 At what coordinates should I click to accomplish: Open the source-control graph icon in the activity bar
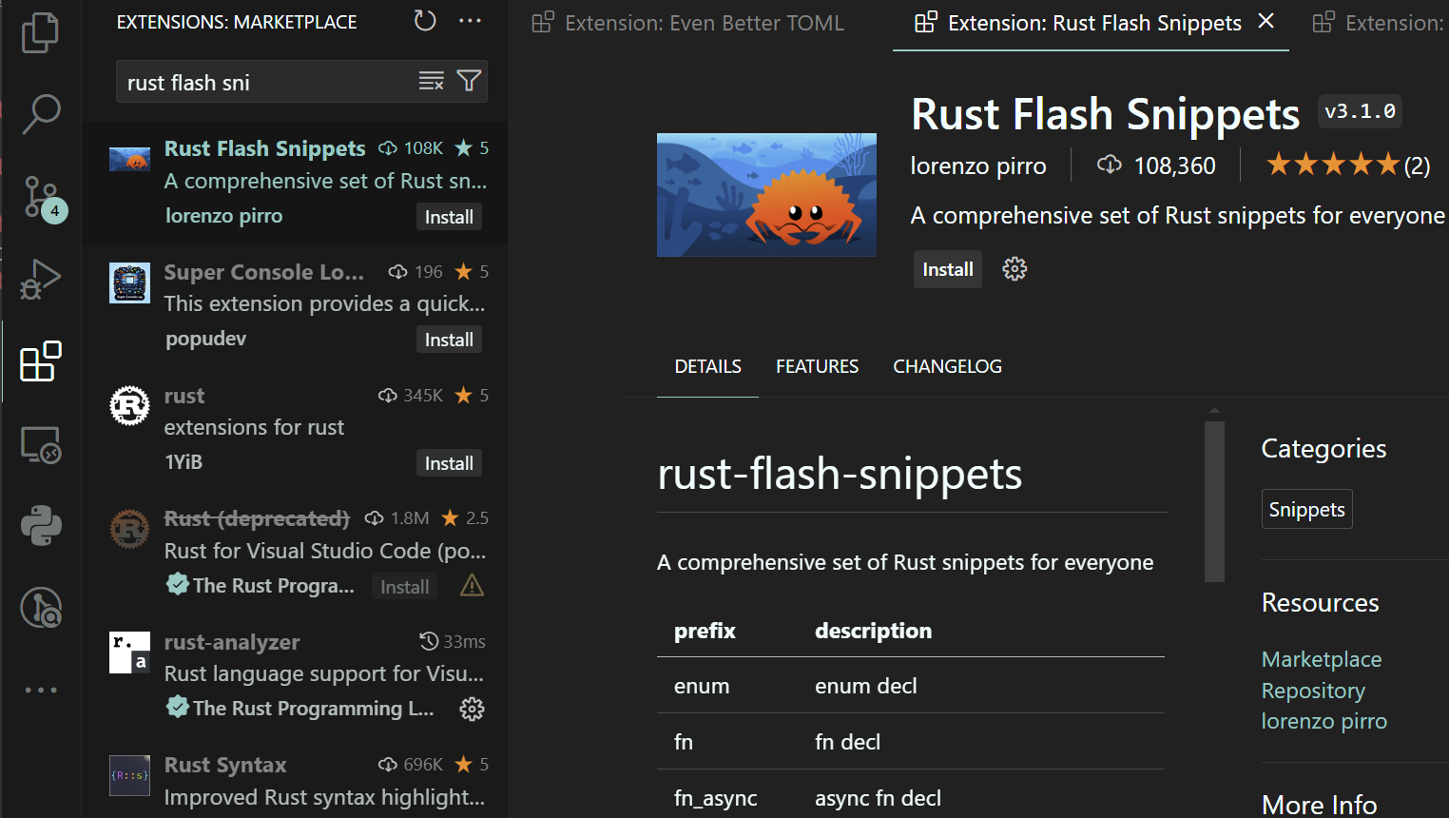point(41,608)
